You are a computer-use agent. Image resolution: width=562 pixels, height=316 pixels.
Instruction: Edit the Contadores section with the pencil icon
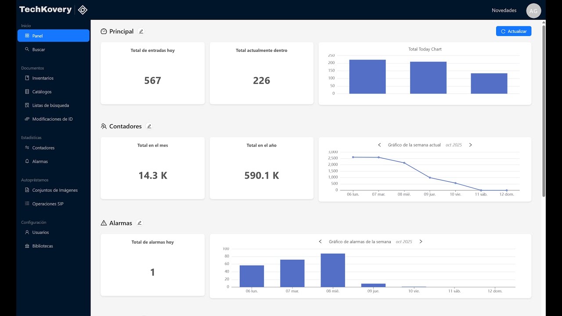[149, 126]
